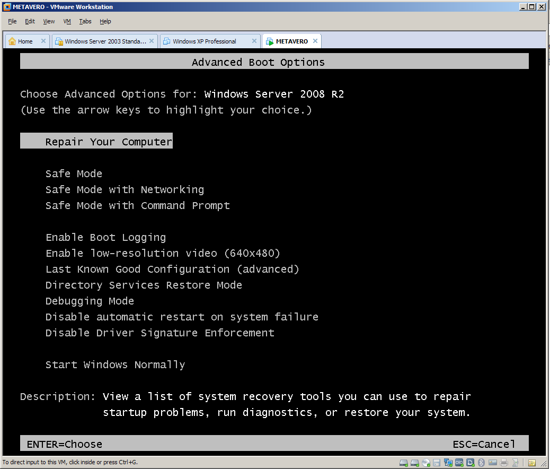
Task: Click Last Known Good Configuration (advanced)
Action: click(x=172, y=270)
